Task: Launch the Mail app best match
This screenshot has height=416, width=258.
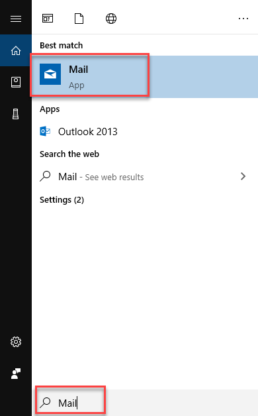Action: 145,77
